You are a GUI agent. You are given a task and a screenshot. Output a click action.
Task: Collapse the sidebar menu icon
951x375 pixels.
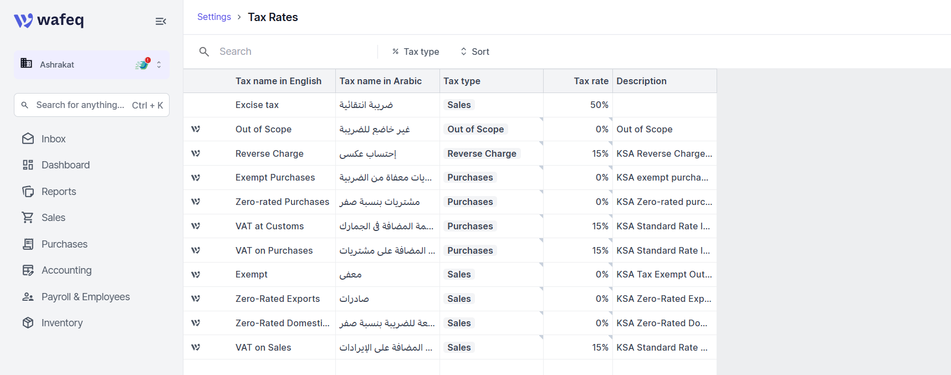[x=161, y=21]
